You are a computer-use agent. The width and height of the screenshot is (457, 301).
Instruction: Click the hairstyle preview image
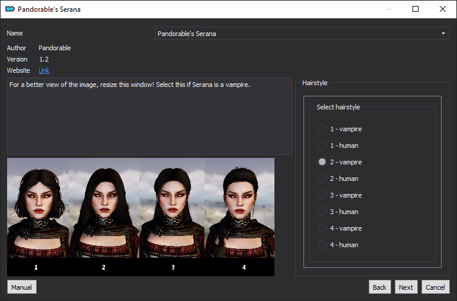[140, 216]
